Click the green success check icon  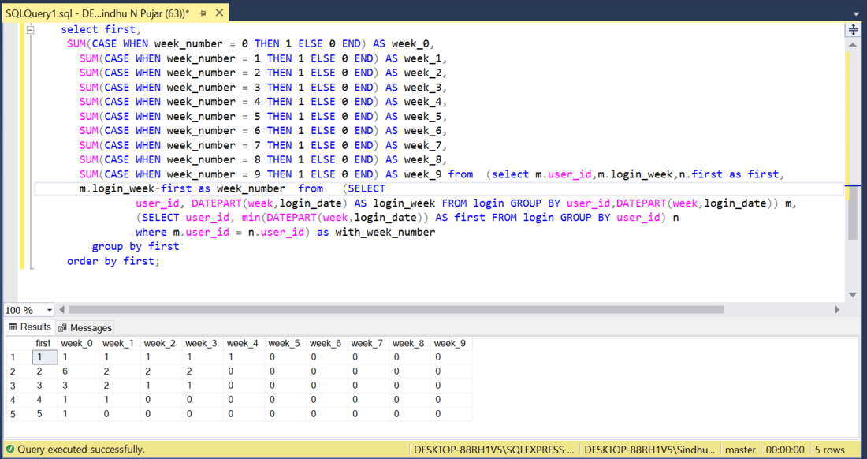click(x=10, y=450)
